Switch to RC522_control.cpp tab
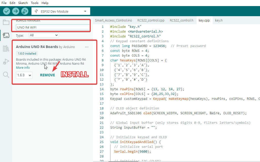The height and width of the screenshot is (162, 260). (x=151, y=20)
